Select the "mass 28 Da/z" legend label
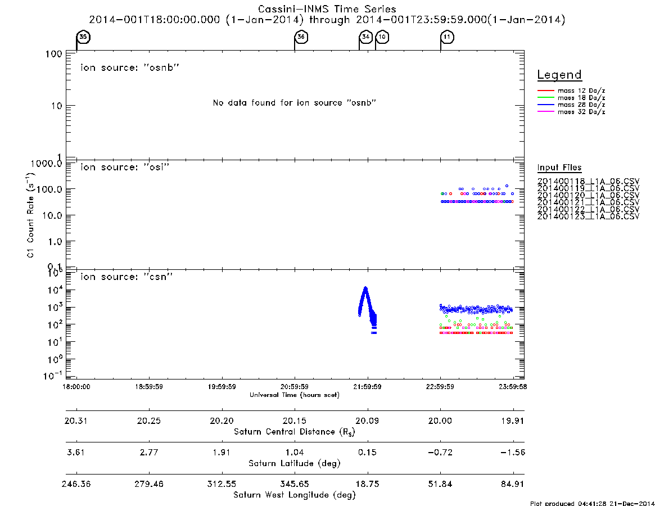 click(x=581, y=105)
